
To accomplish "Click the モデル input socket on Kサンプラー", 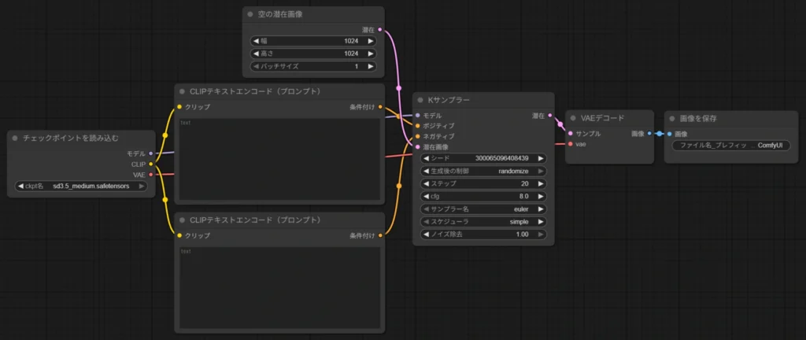I will coord(417,116).
